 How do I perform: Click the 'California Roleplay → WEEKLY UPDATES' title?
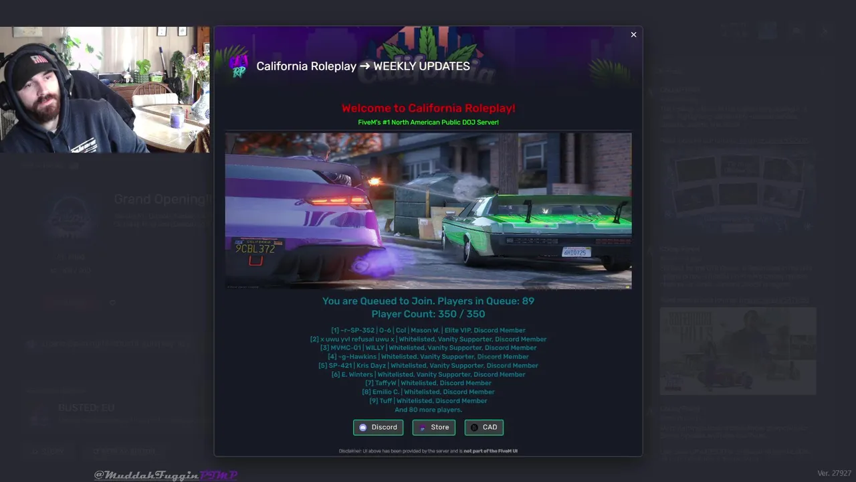point(363,66)
